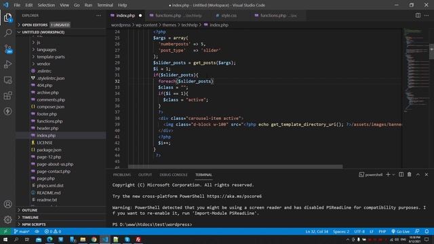This screenshot has height=244, width=434.
Task: Open the launch profile dropdown arrow
Action: tap(393, 175)
